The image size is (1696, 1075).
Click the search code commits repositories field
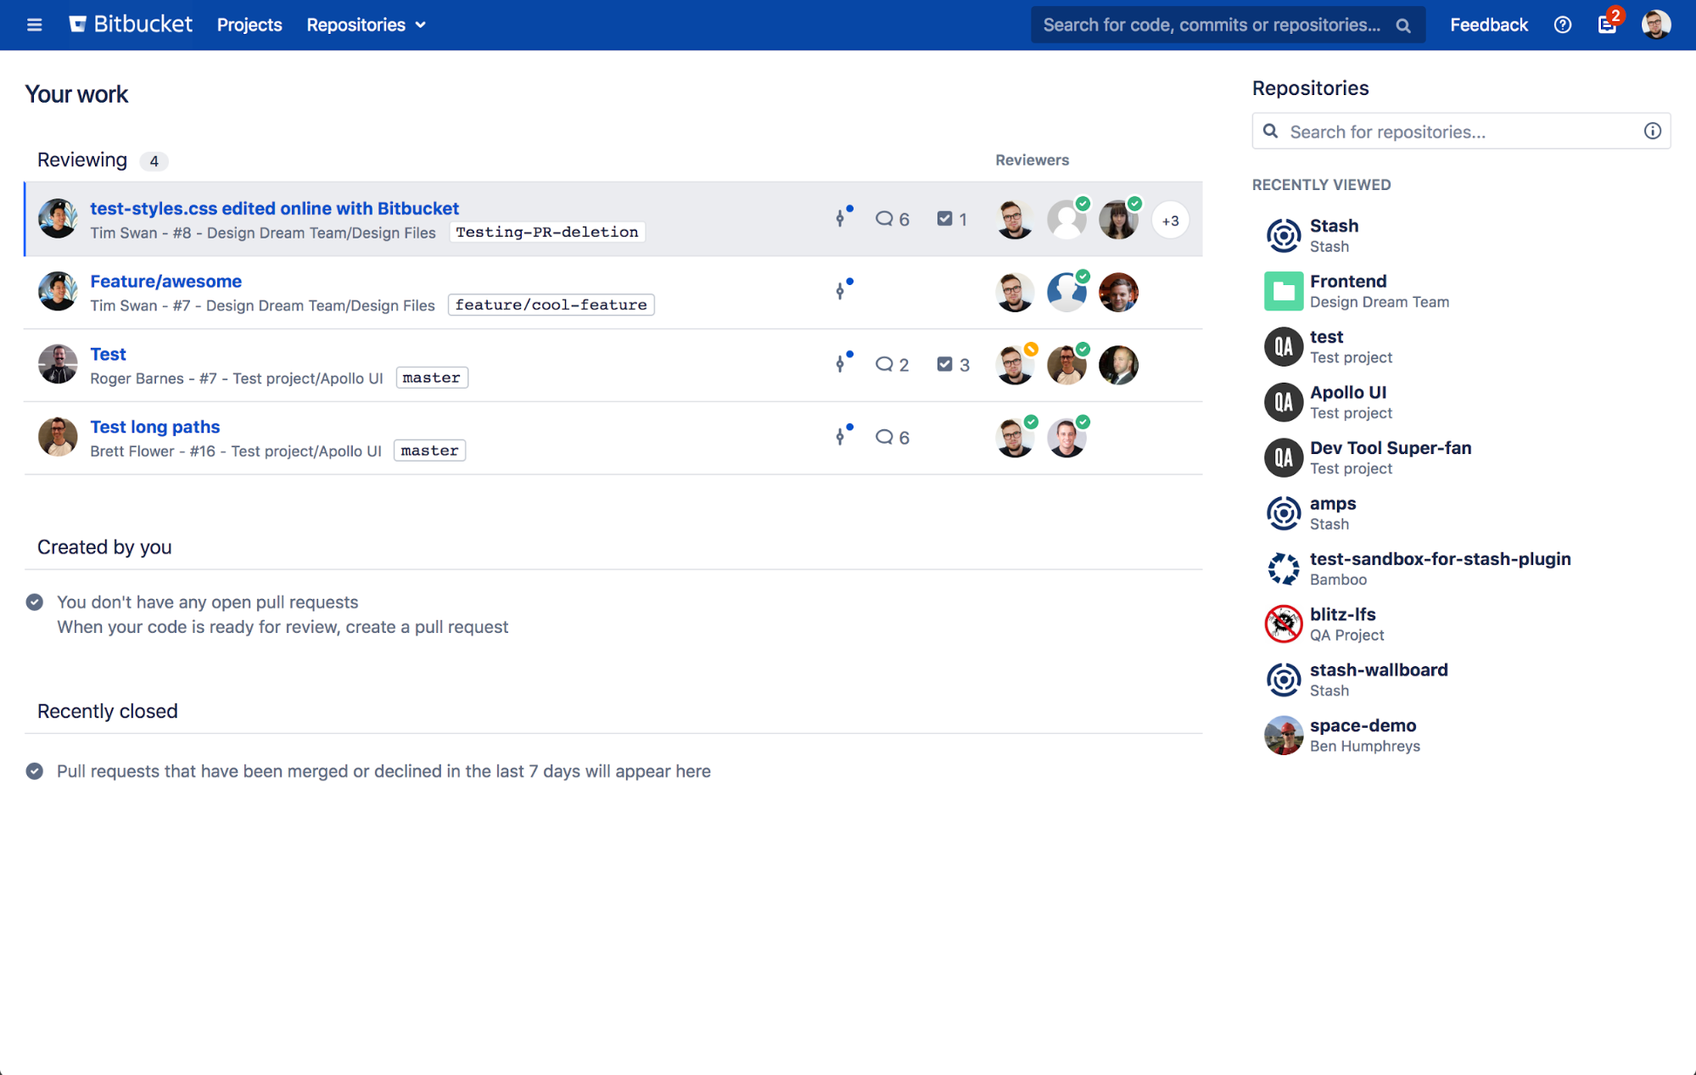[x=1223, y=25]
